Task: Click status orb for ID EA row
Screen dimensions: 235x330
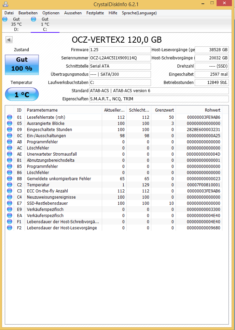Action: [10, 216]
